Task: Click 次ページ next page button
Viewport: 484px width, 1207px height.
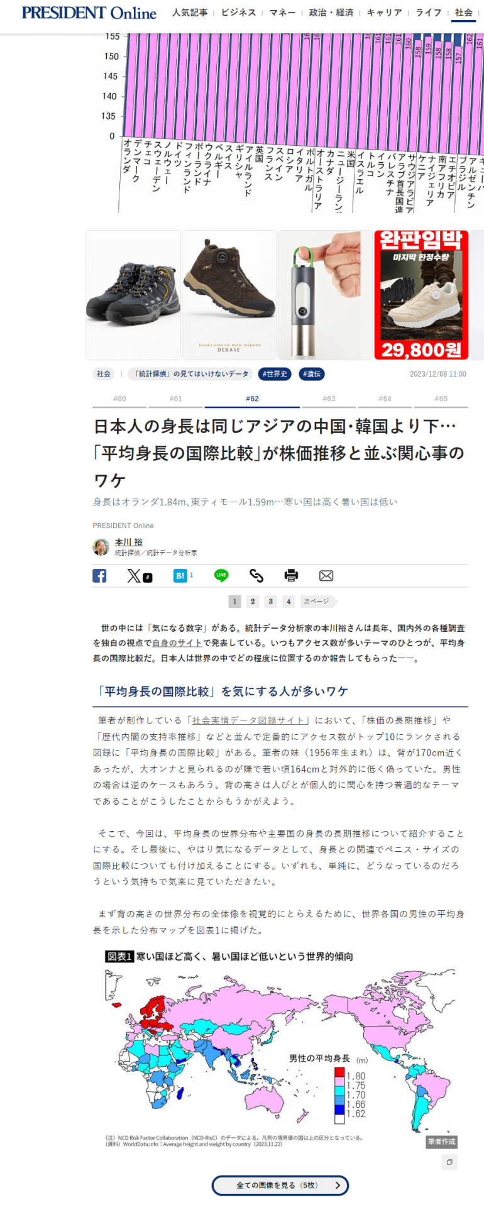Action: pos(318,602)
